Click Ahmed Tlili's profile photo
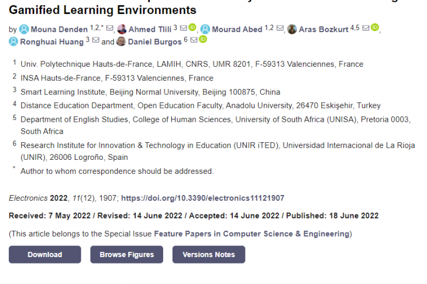The height and width of the screenshot is (284, 427). point(122,29)
